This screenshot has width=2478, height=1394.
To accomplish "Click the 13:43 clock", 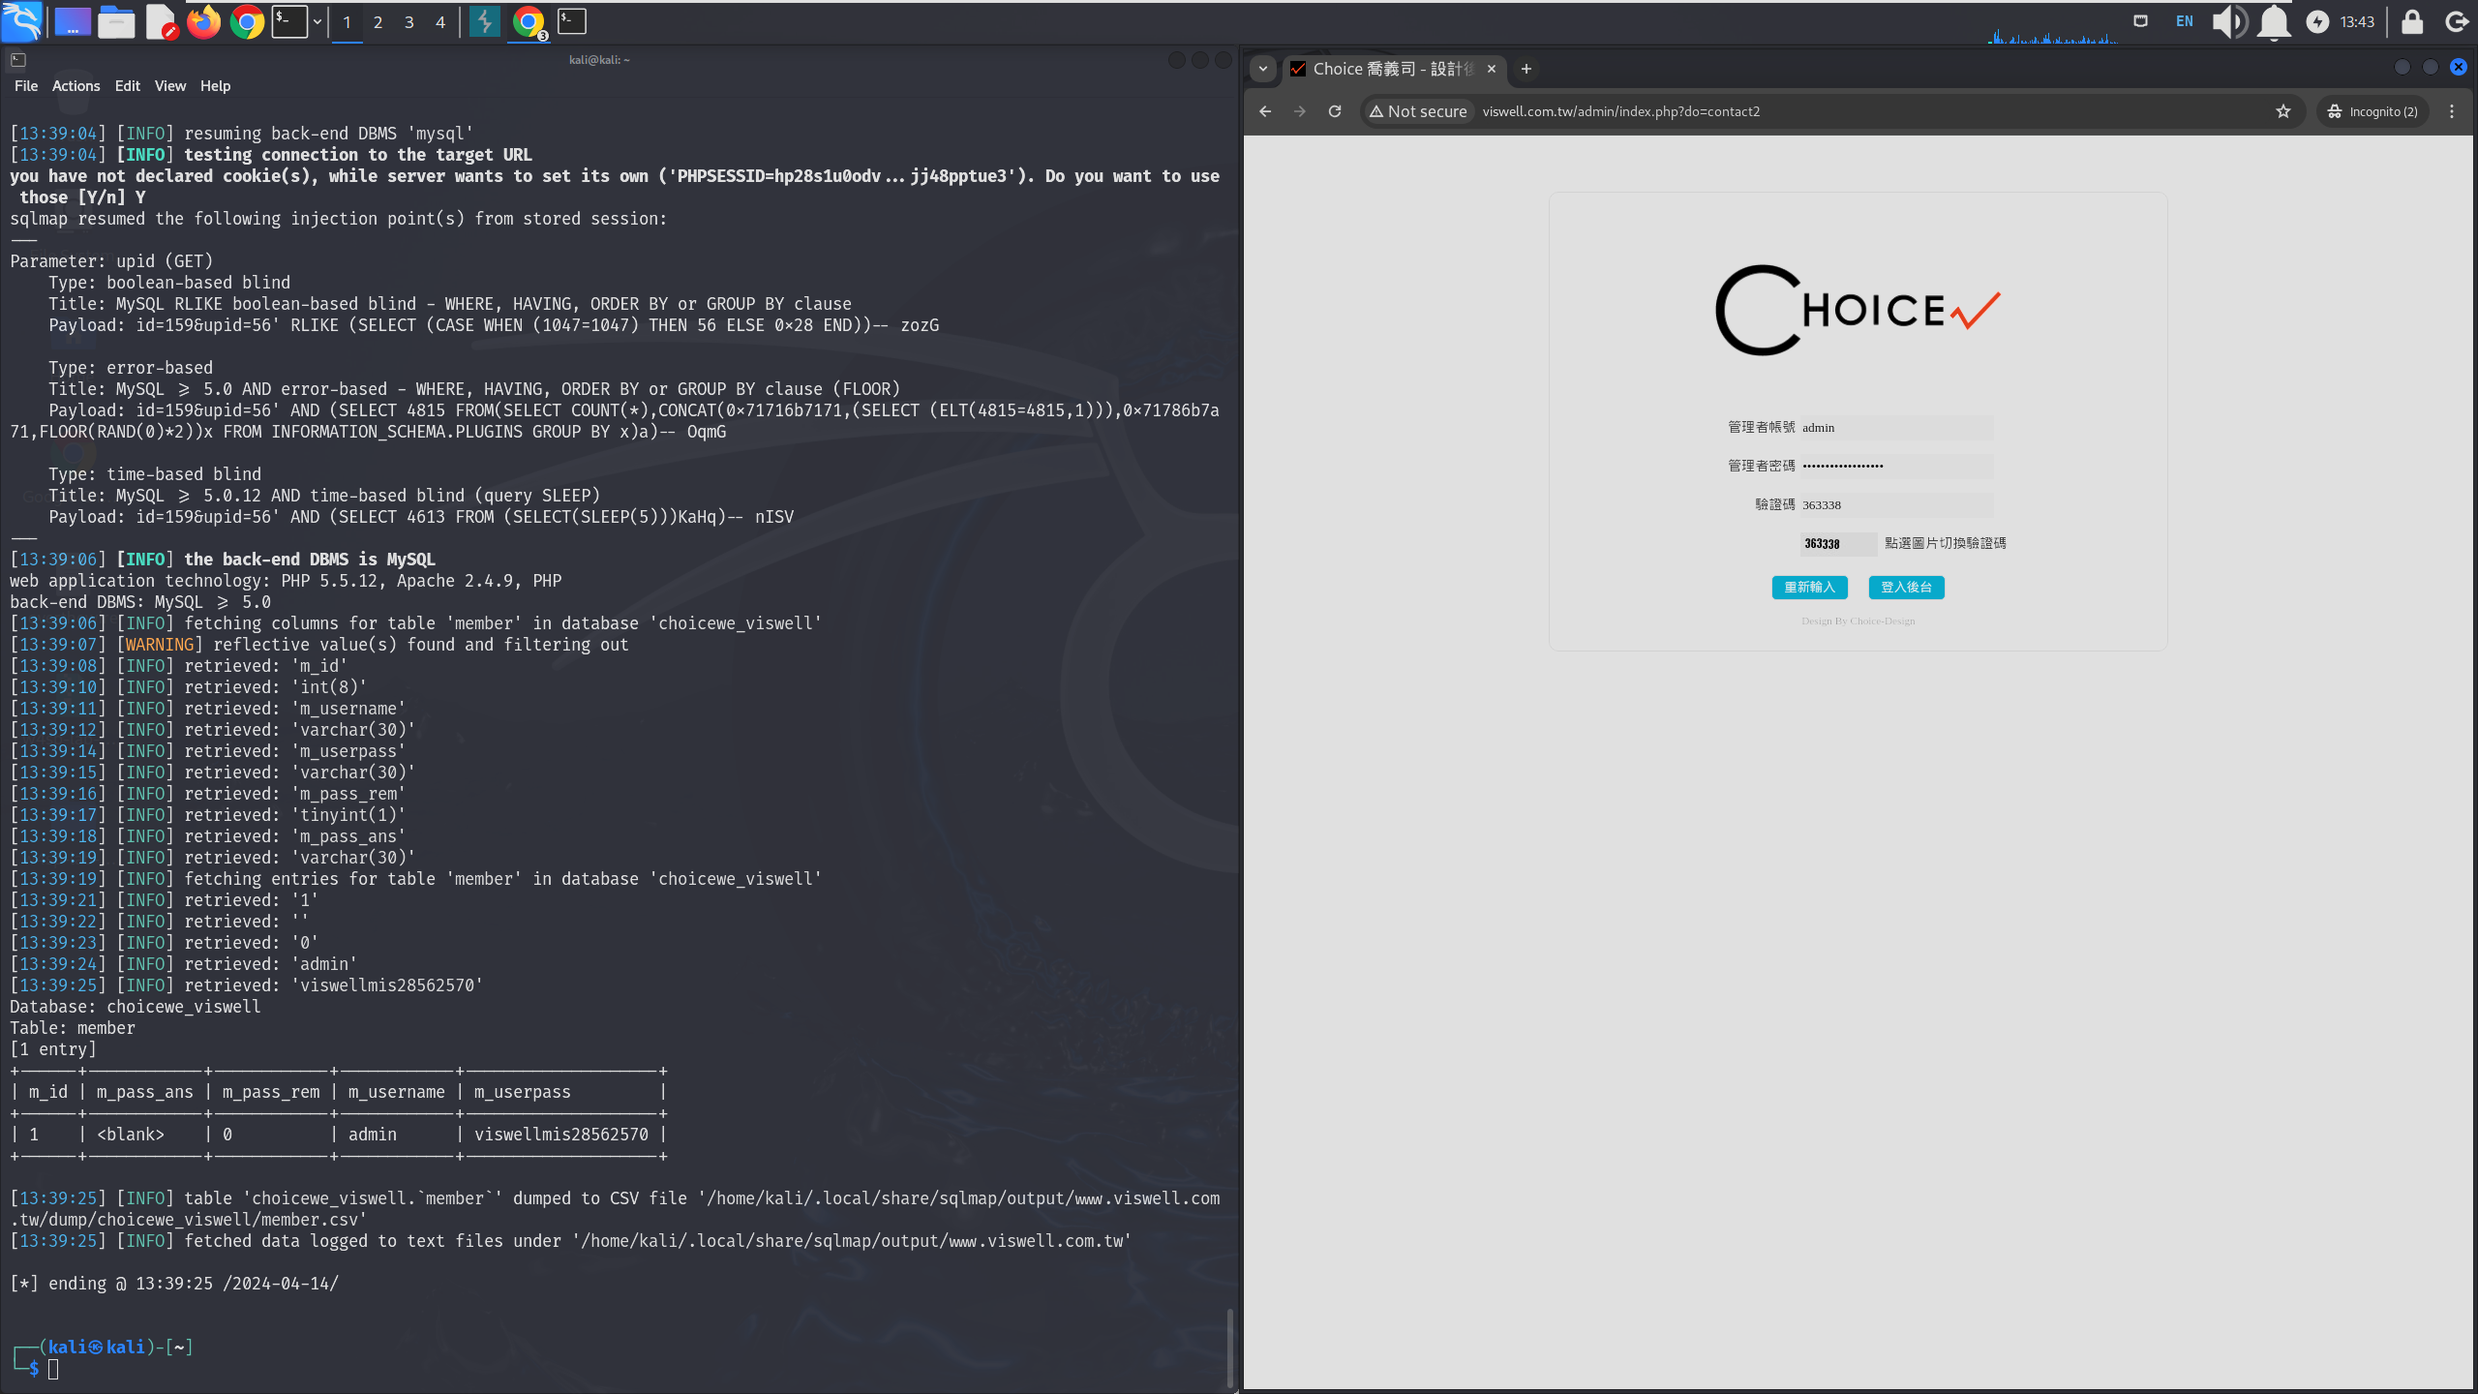I will coord(2357,21).
